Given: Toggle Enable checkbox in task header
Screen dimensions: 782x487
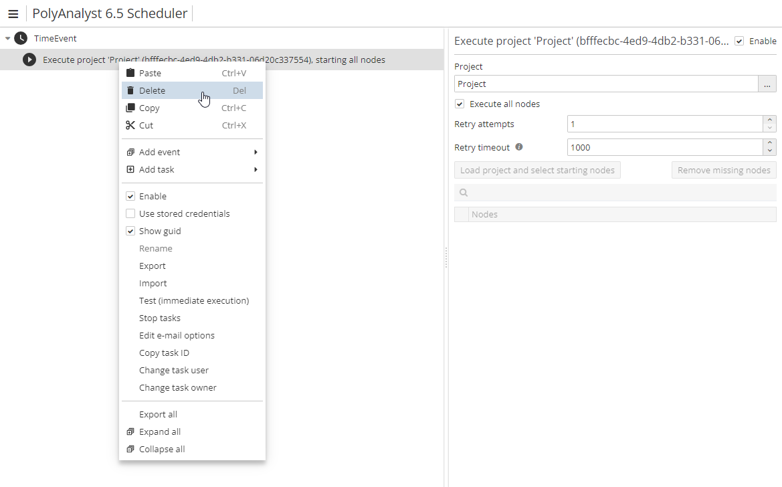Looking at the screenshot, I should 739,41.
